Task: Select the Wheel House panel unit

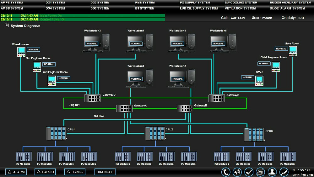Action: coord(21,52)
